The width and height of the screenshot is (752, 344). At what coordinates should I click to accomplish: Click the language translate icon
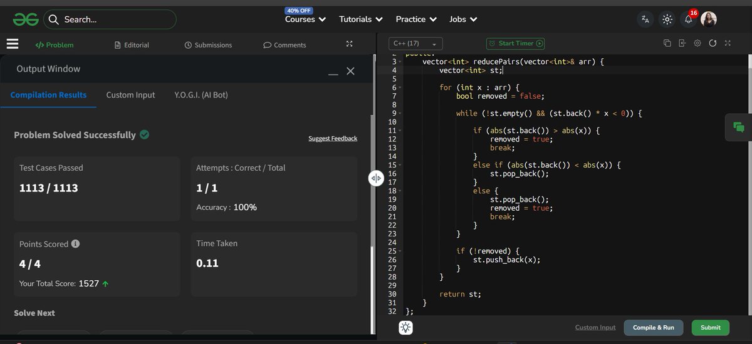(x=645, y=19)
